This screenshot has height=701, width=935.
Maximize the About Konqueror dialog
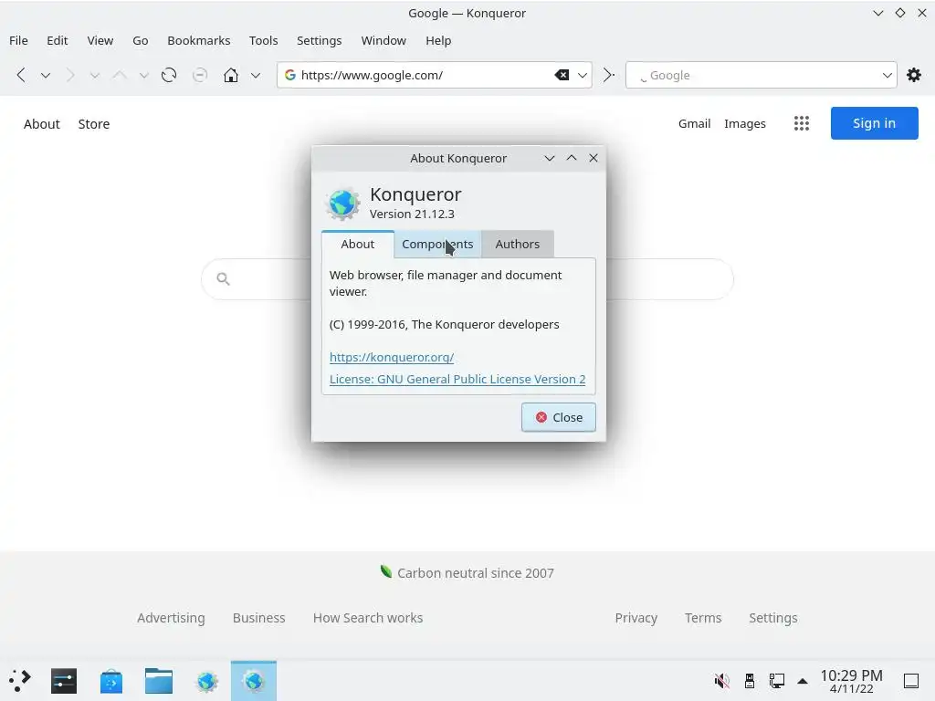(x=572, y=158)
